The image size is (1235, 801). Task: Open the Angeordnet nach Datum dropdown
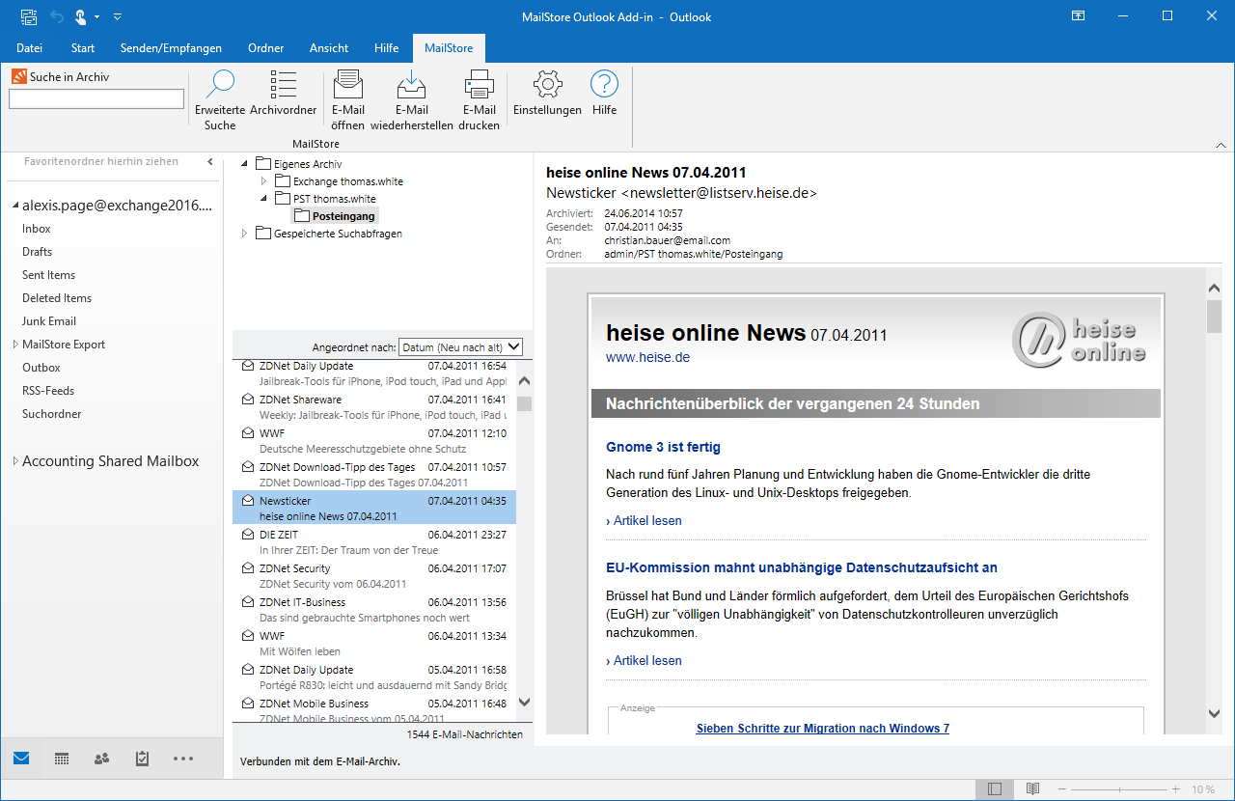click(460, 346)
